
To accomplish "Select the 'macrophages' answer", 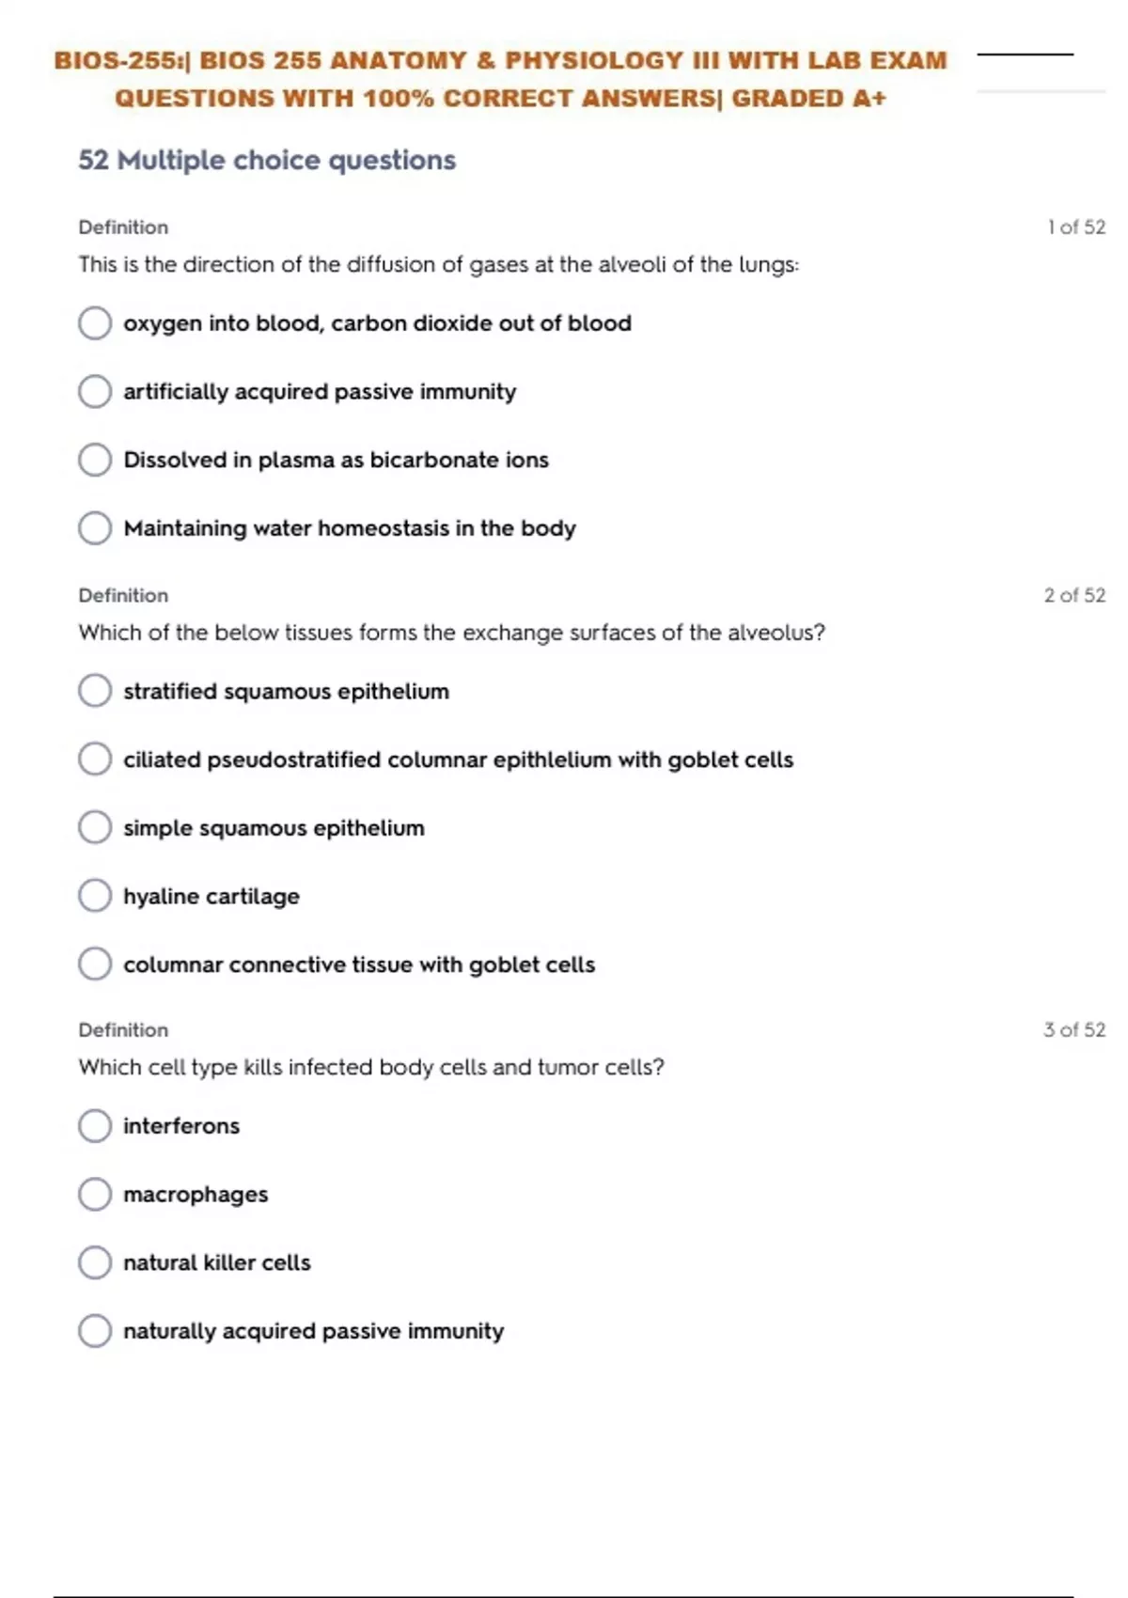I will tap(95, 1195).
